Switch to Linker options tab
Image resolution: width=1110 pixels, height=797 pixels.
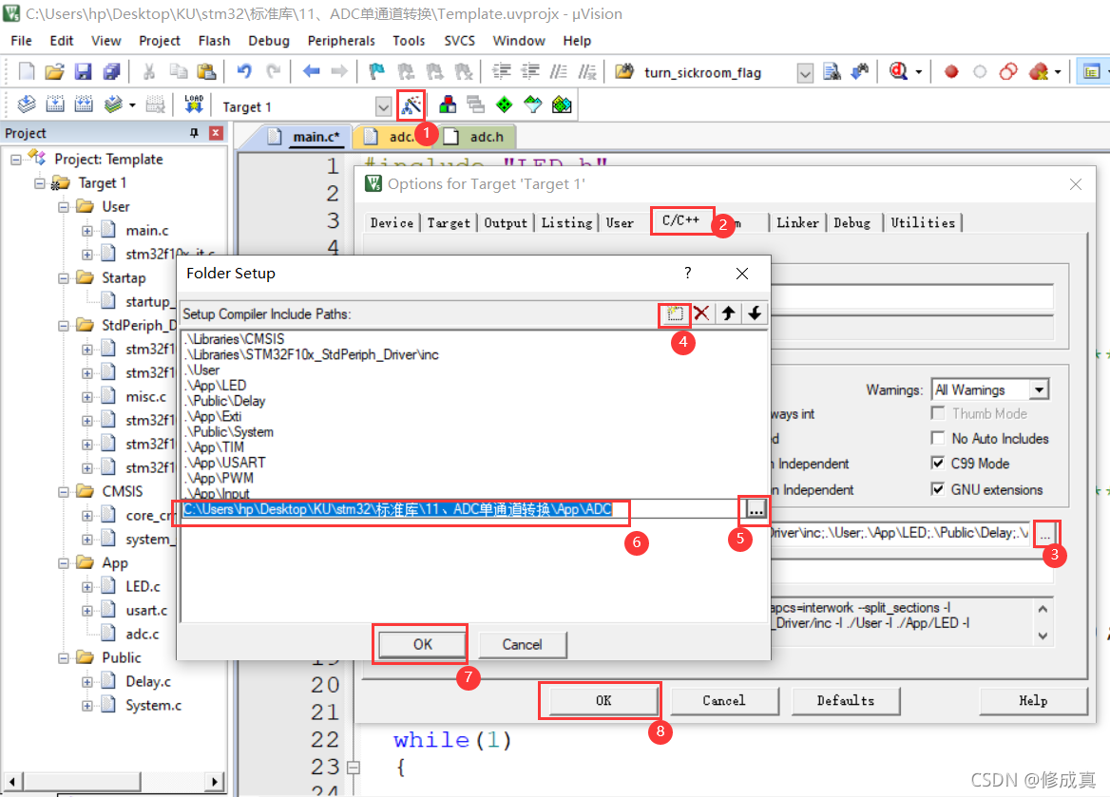(x=798, y=222)
